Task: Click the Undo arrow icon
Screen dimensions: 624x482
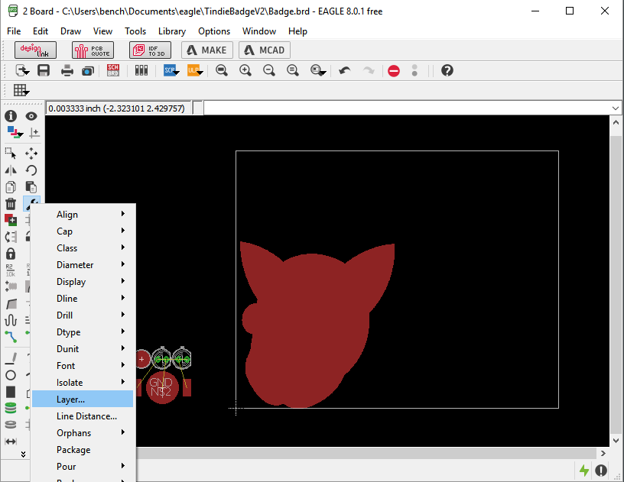Action: [345, 70]
